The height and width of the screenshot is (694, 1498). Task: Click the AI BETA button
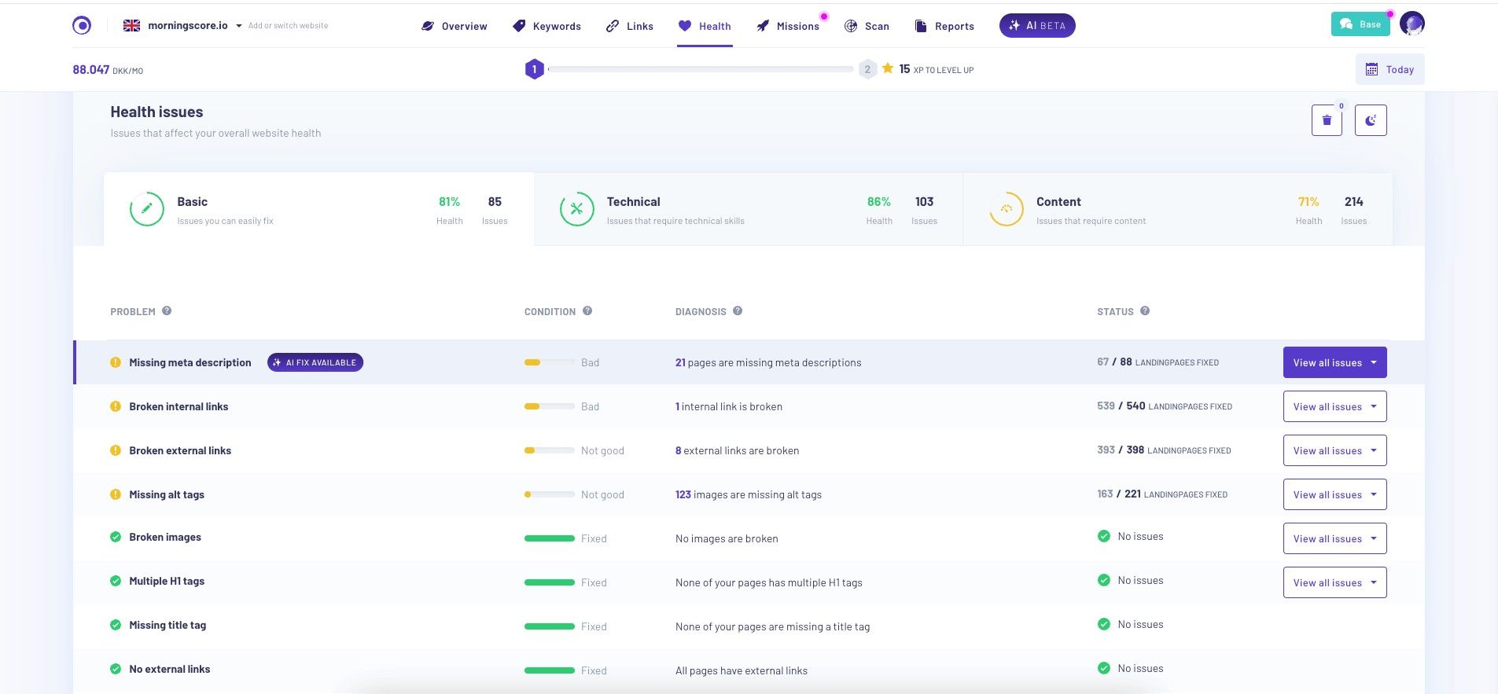pos(1036,25)
